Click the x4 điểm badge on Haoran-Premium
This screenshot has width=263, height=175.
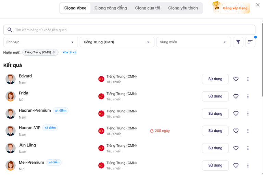pos(61,110)
